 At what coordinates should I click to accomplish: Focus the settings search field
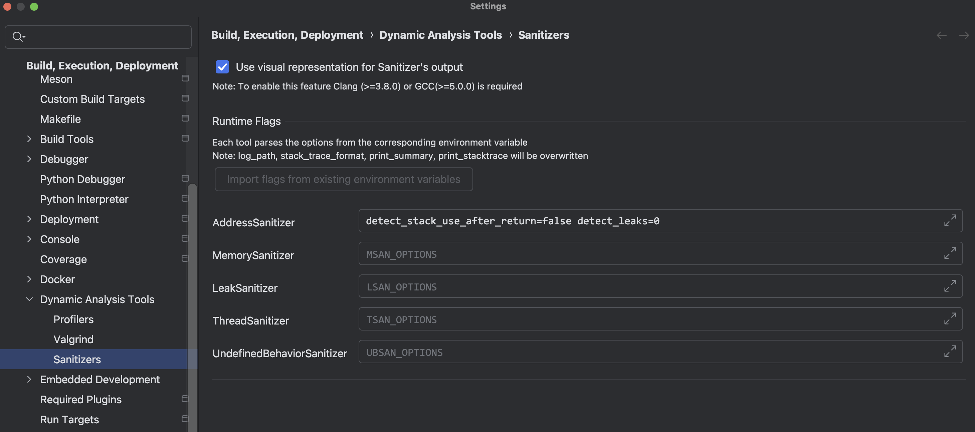(99, 37)
